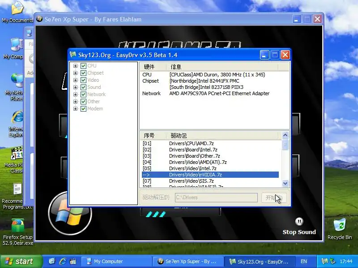This screenshot has height=268, width=358.
Task: Select the Drivers\Board\Intel.7z row
Action: [x=210, y=150]
